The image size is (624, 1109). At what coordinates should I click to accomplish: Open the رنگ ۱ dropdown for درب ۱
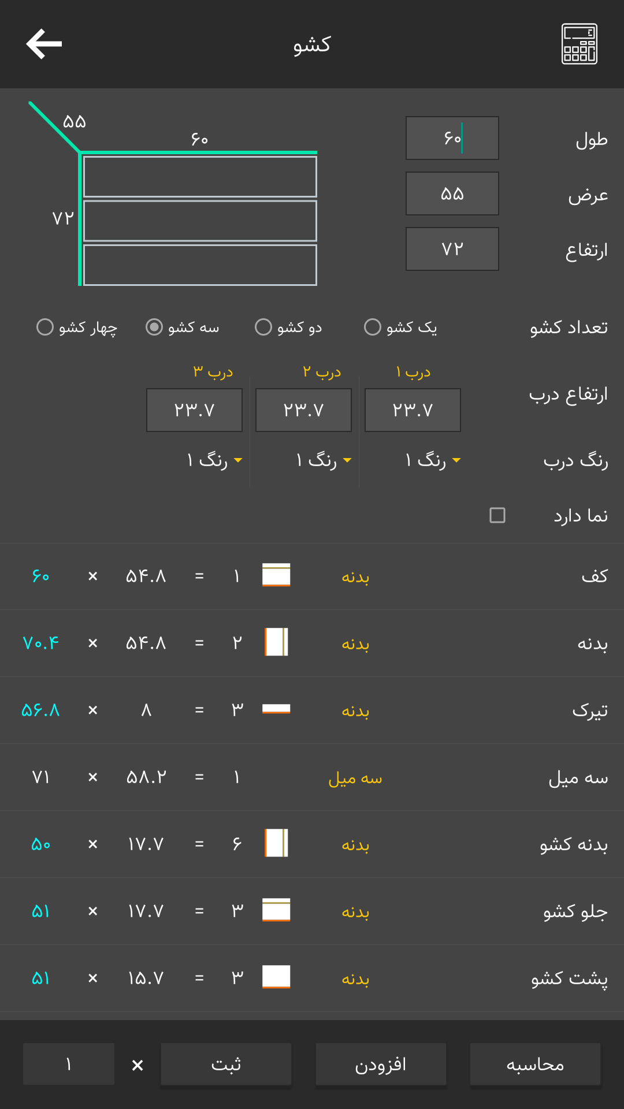click(433, 460)
